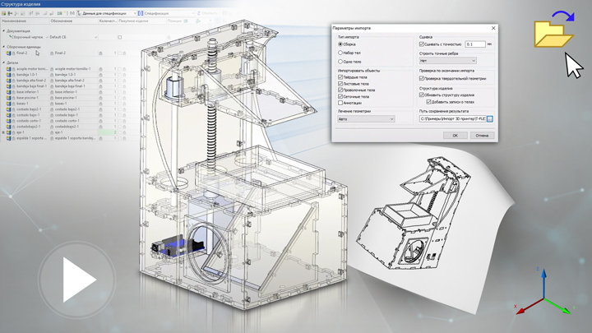Uncheck Листовые тела checkbox
The height and width of the screenshot is (333, 592).
340,83
